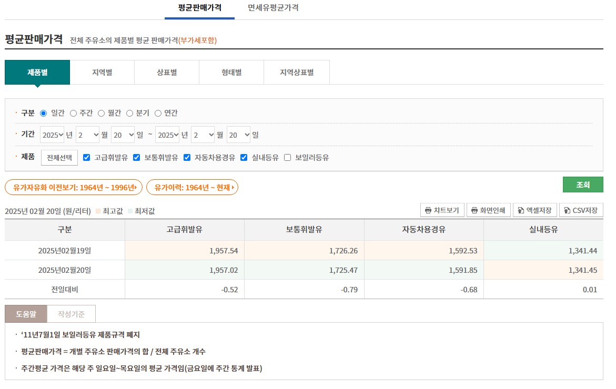Select the 연간 radio option
Viewport: 616px width, 389px height.
pyautogui.click(x=158, y=113)
